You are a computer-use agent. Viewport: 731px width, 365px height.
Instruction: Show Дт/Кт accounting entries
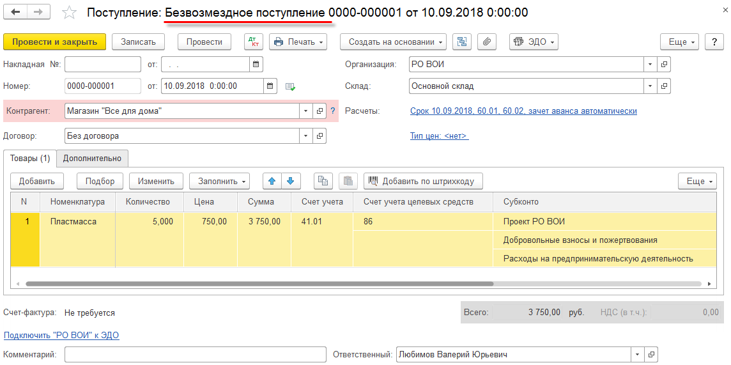point(254,42)
